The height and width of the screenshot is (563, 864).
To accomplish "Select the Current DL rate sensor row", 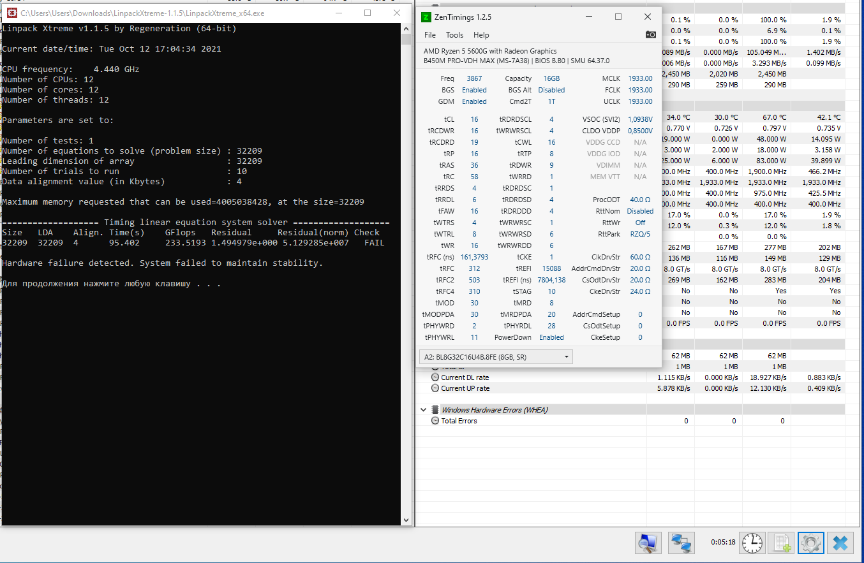I will pos(639,377).
